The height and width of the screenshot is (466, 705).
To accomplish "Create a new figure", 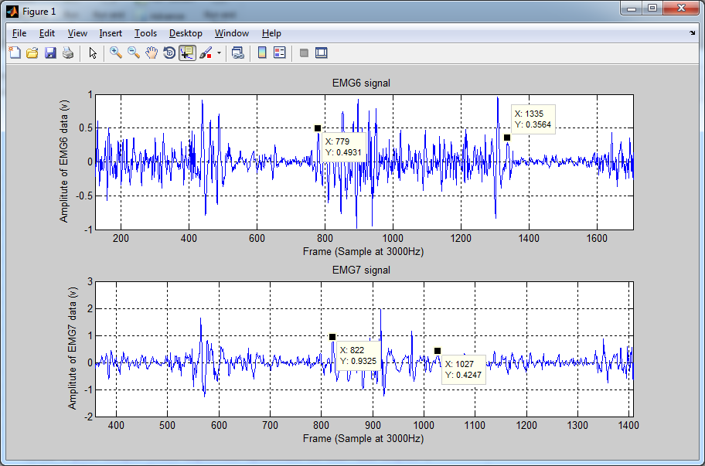I will click(15, 53).
